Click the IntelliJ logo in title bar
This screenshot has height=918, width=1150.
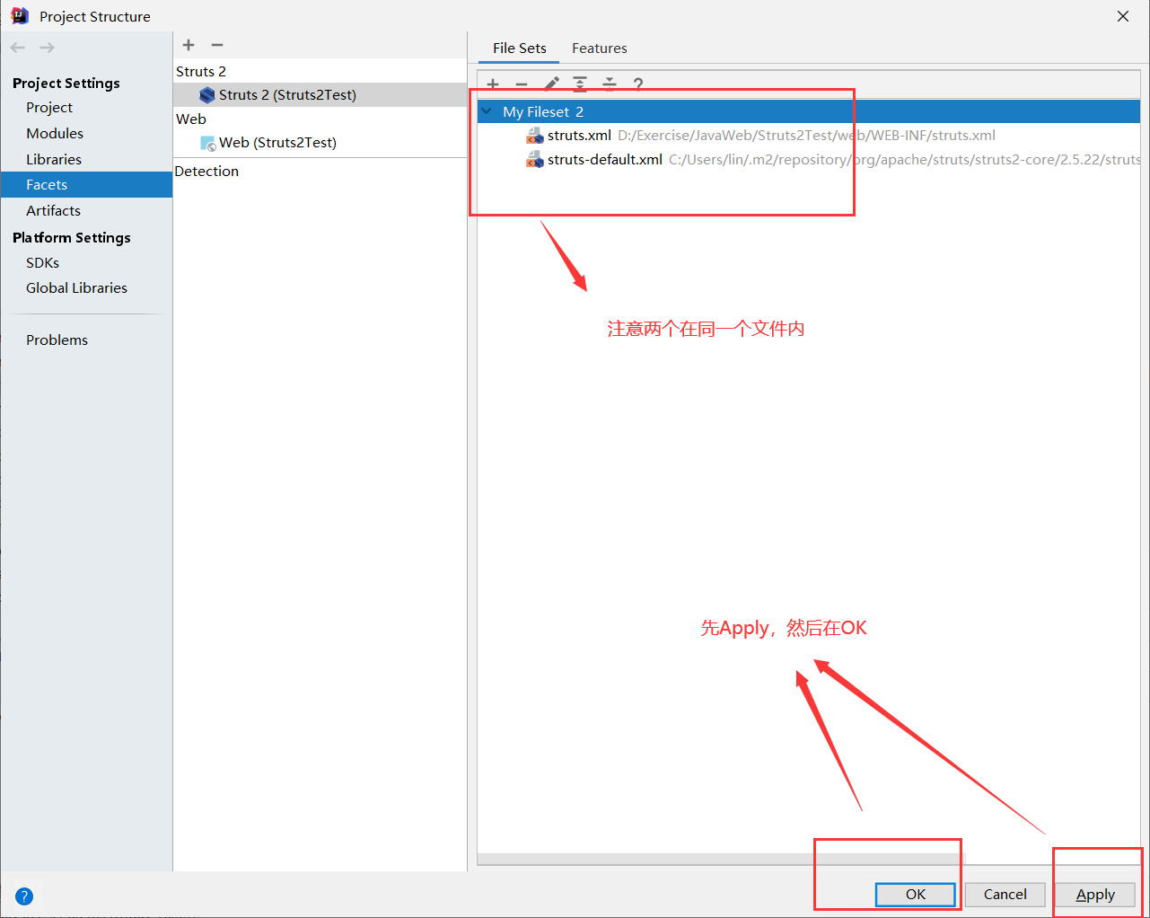tap(20, 16)
